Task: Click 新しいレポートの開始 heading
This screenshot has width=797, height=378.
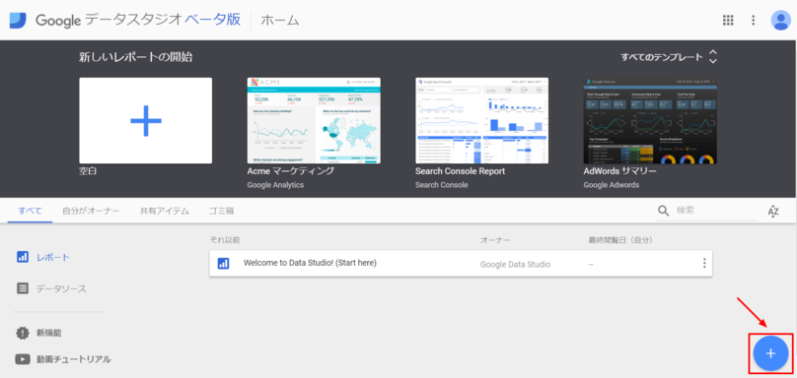Action: (136, 57)
